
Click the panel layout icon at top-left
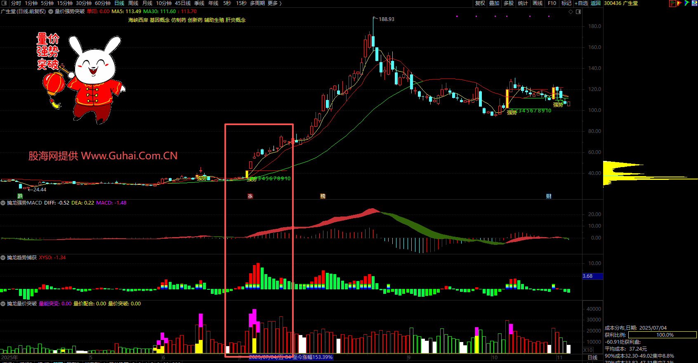[x=4, y=3]
